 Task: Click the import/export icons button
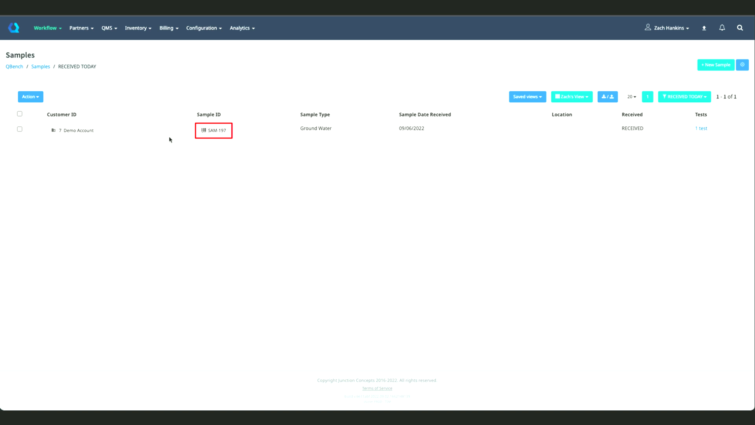(x=607, y=96)
